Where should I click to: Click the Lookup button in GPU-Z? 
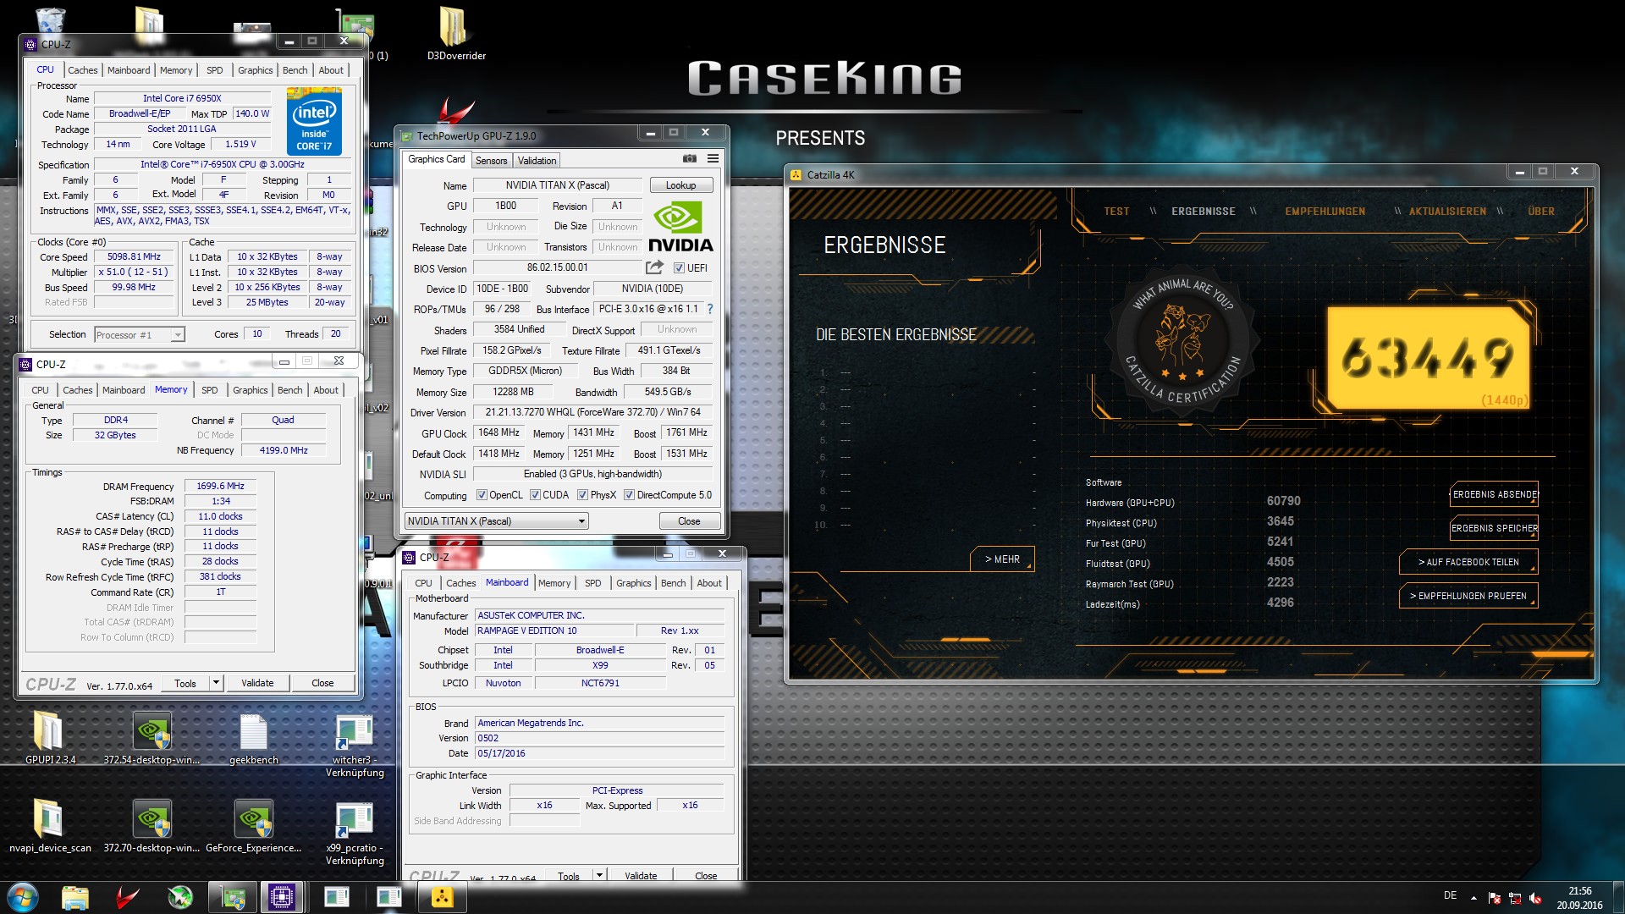[x=681, y=185]
